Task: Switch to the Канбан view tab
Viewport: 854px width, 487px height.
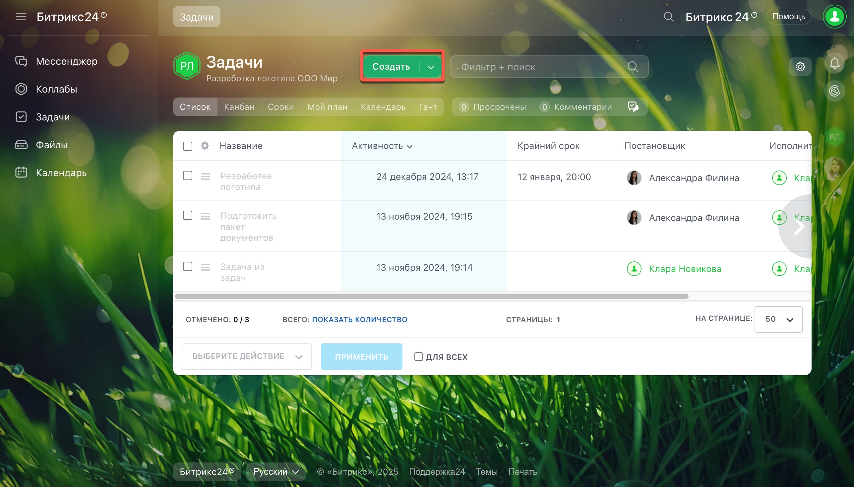Action: [x=239, y=107]
